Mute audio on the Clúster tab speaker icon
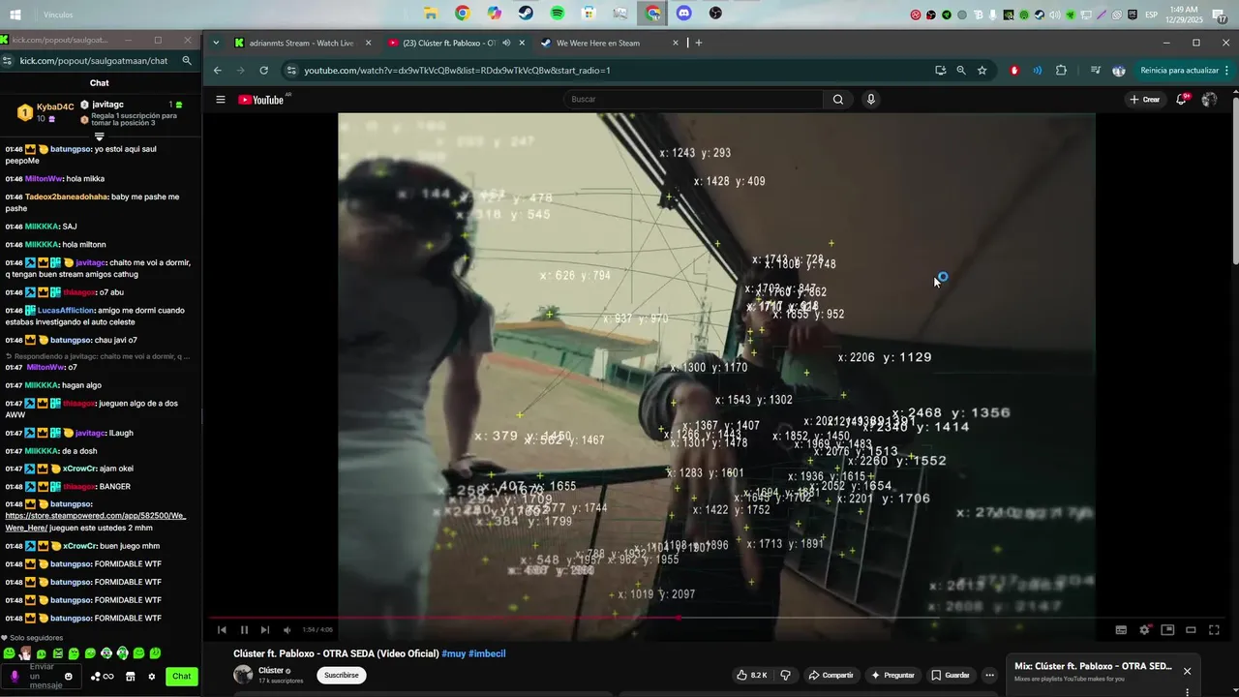 (506, 43)
